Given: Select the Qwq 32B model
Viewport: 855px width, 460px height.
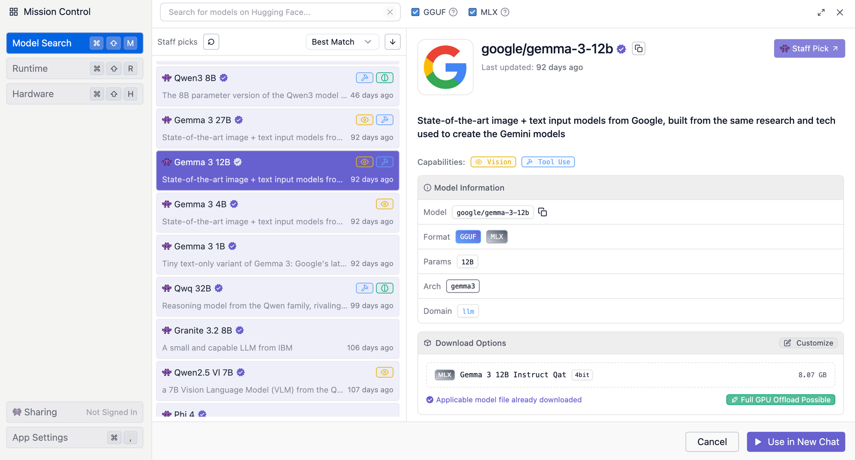Looking at the screenshot, I should 277,297.
